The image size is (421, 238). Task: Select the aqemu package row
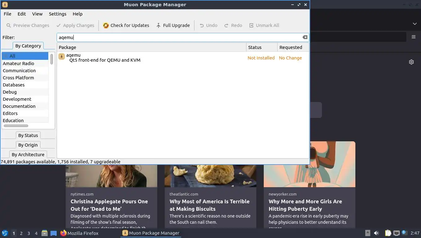183,58
